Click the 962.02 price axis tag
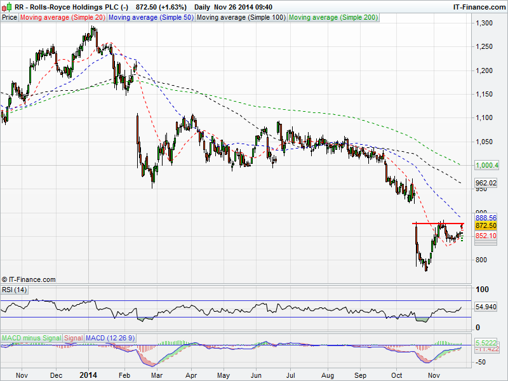The image size is (508, 381). (x=485, y=183)
